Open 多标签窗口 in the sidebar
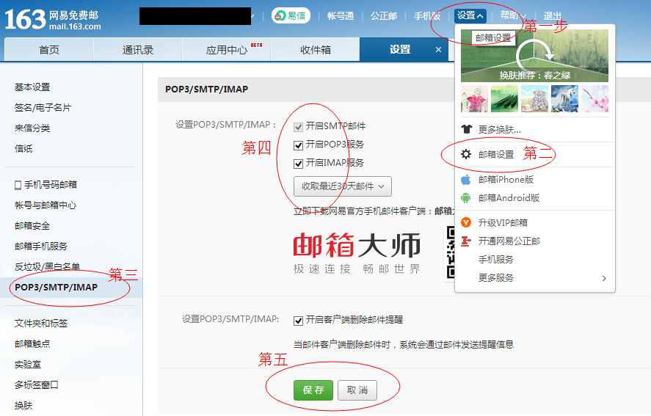This screenshot has width=651, height=416. 37,385
